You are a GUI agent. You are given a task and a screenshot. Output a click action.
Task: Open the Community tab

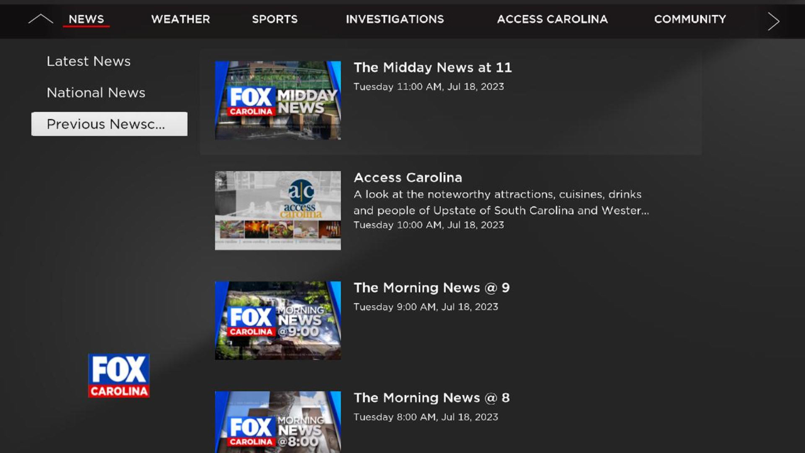coord(690,20)
